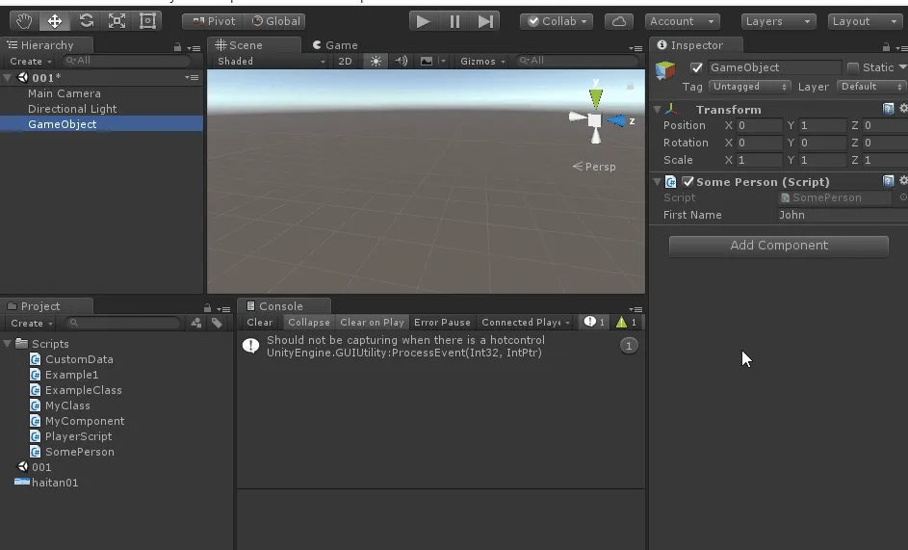Open the Layer Default dropdown
The image size is (908, 550).
[x=871, y=87]
